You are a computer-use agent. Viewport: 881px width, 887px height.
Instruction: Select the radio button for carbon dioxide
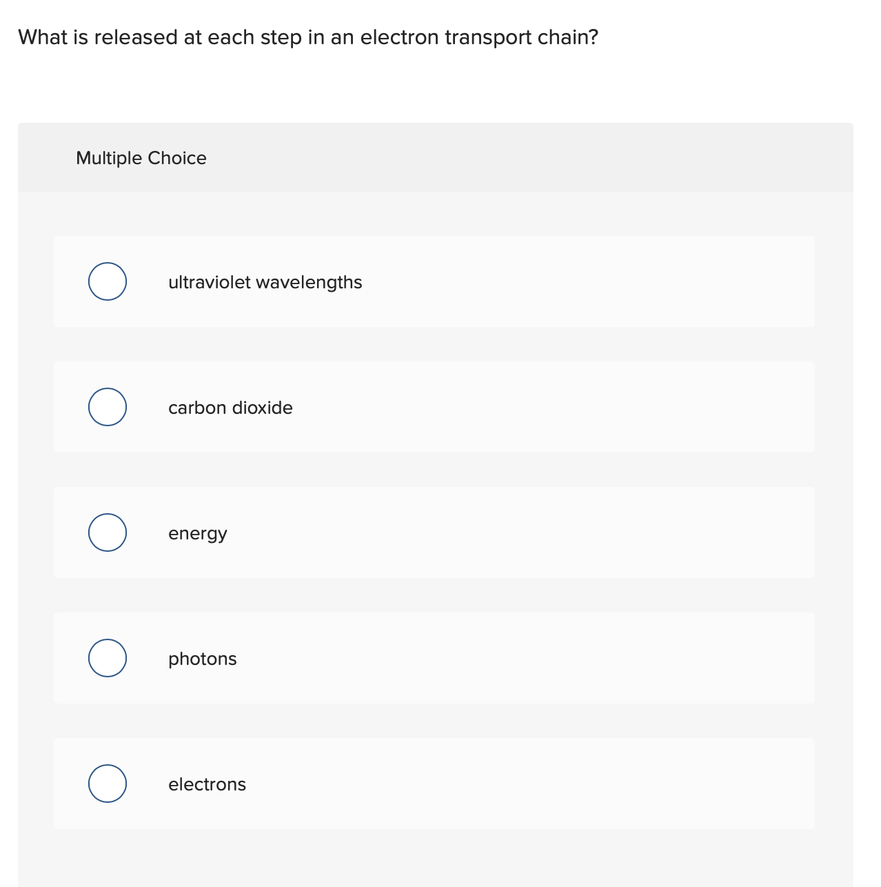point(107,407)
